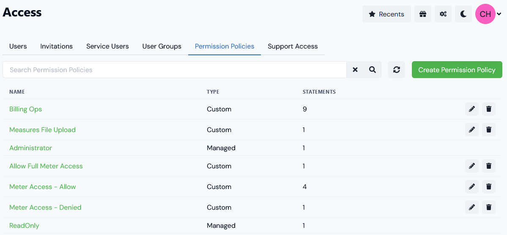Edit the Billing Ops policy with pencil icon
Screen dimensions: 507x235
[x=472, y=109]
